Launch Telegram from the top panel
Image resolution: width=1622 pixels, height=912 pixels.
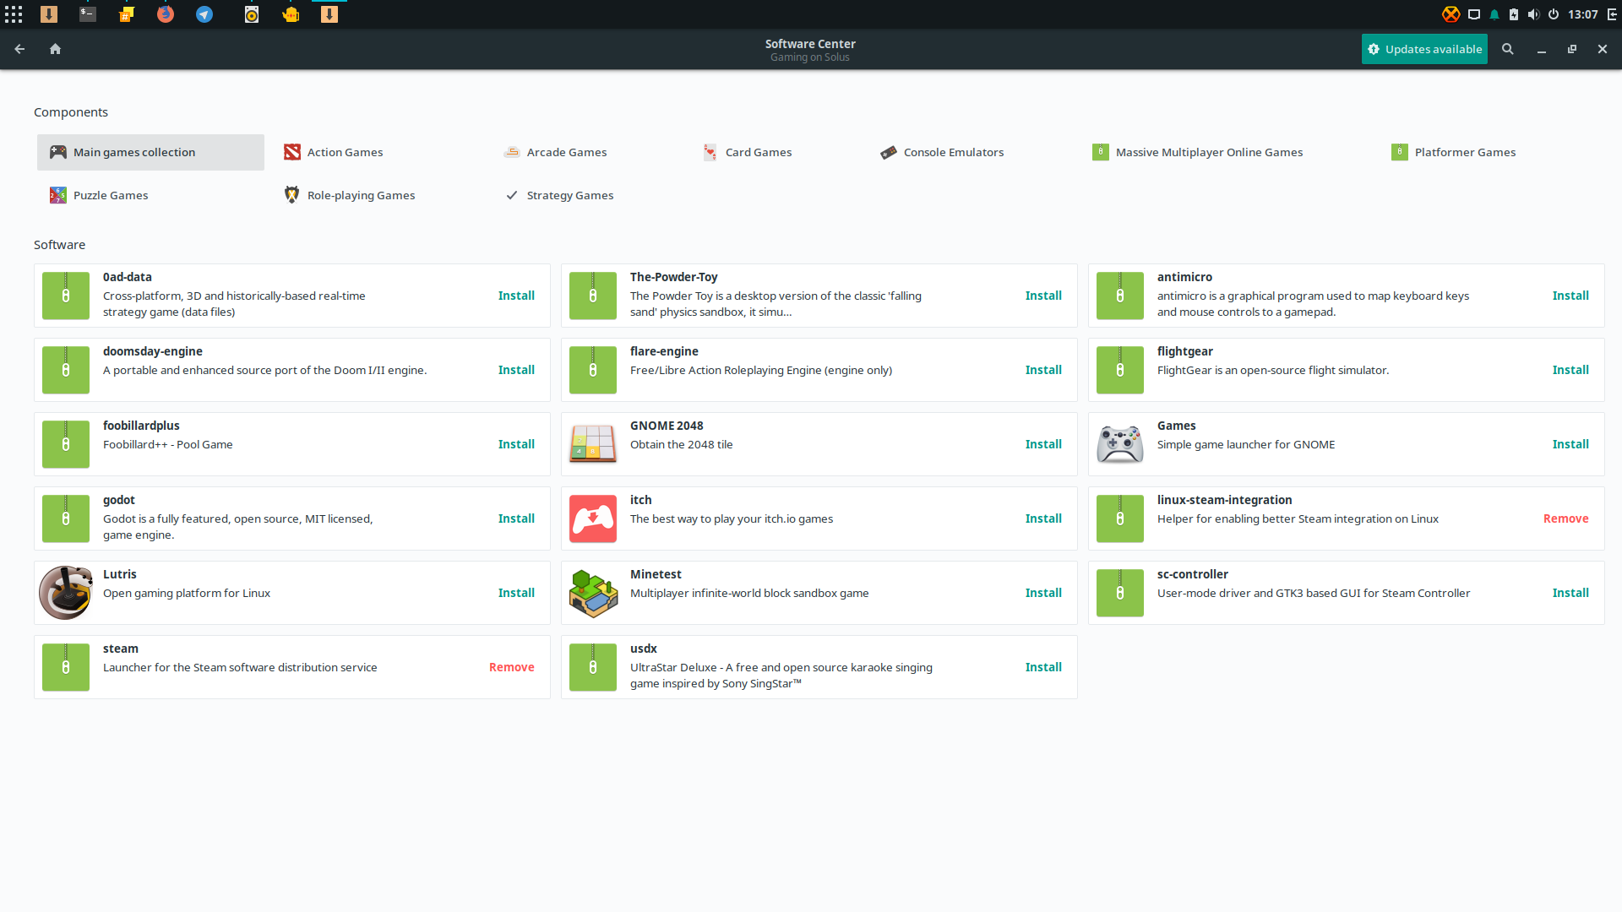click(x=204, y=14)
